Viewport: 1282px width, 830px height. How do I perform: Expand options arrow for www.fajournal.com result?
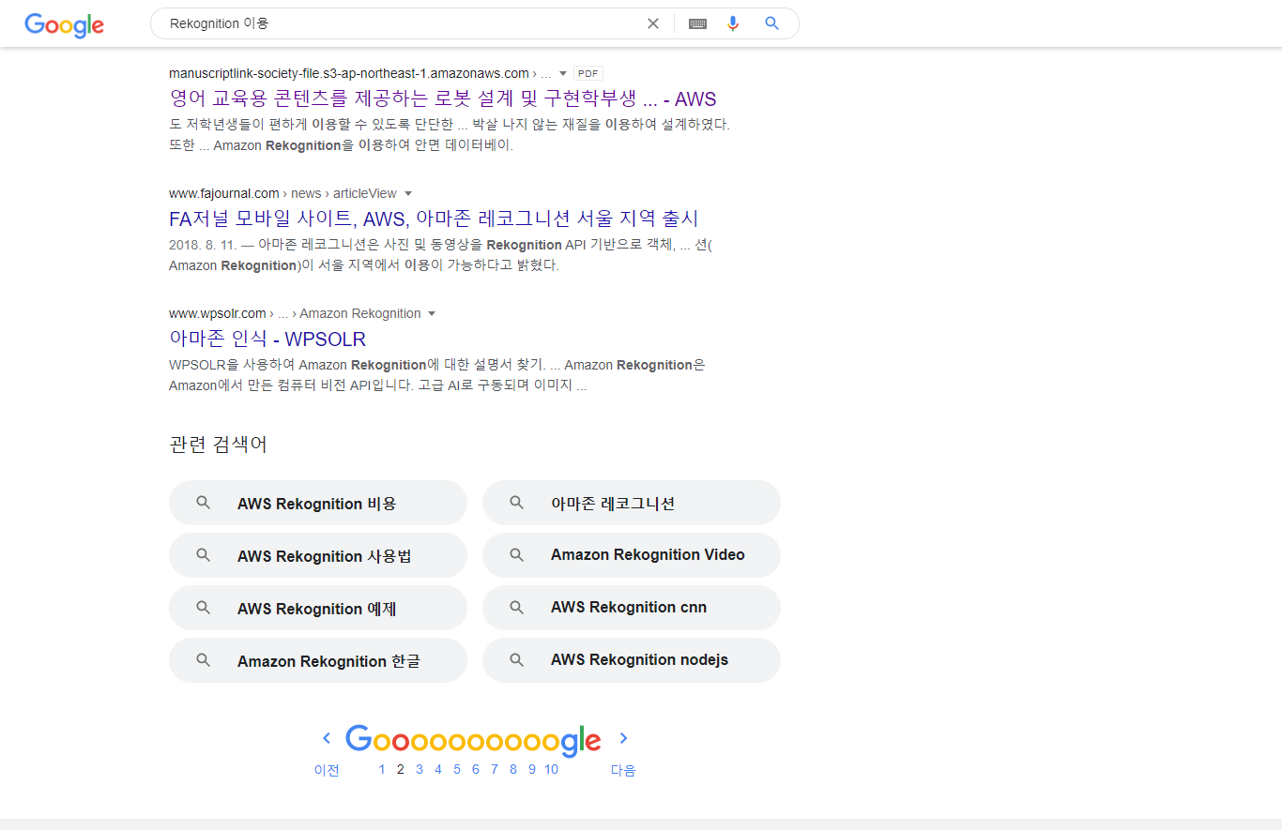pos(408,193)
